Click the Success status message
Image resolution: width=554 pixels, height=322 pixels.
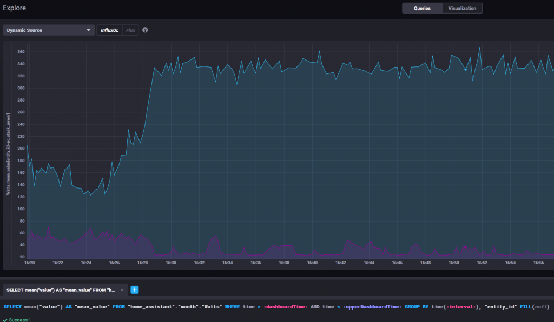[19, 320]
